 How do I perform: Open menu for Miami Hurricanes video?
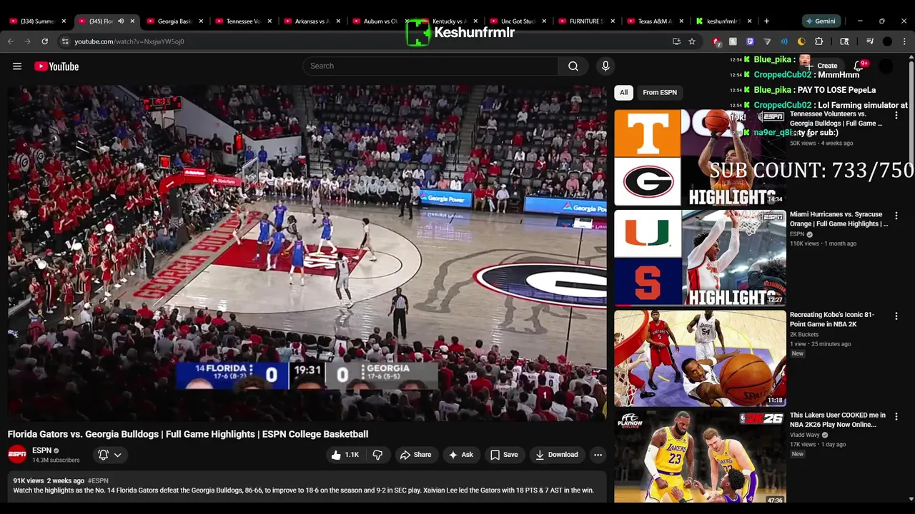coord(896,216)
